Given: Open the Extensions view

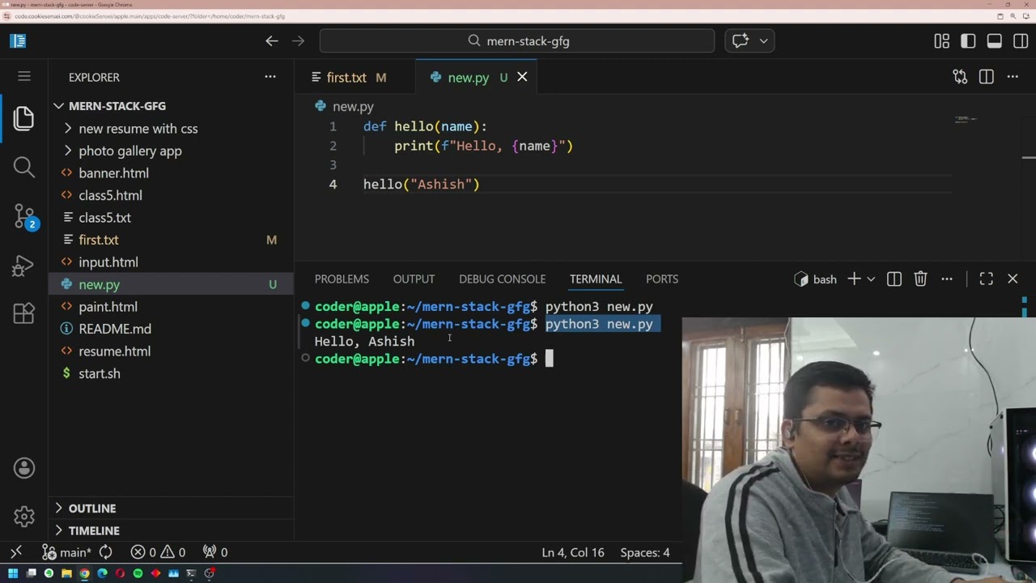Looking at the screenshot, I should click(23, 313).
